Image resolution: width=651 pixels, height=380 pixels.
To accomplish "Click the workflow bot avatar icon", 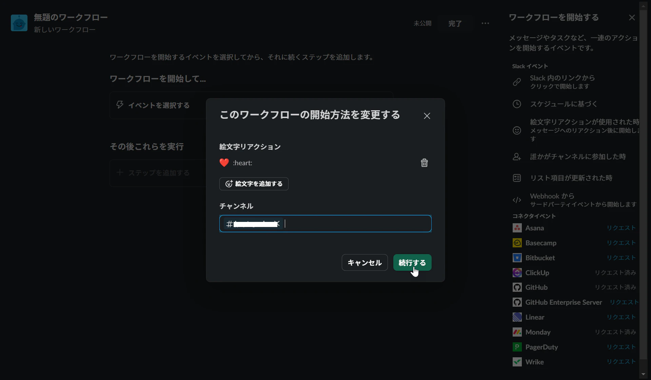I will pos(19,23).
